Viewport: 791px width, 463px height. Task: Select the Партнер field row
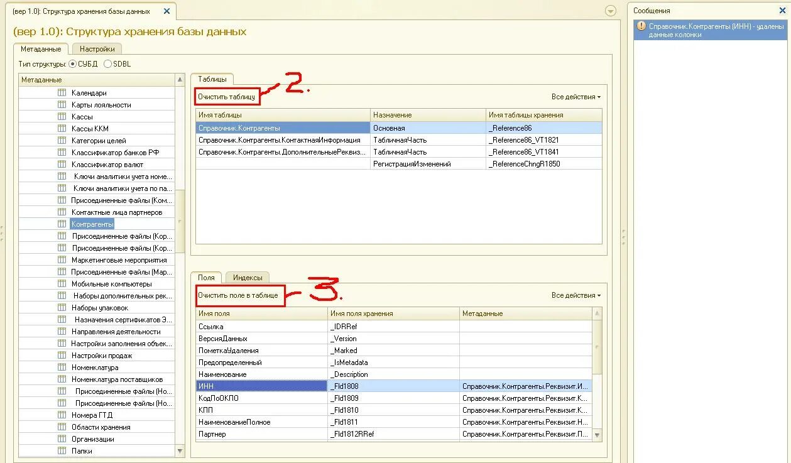click(394, 433)
